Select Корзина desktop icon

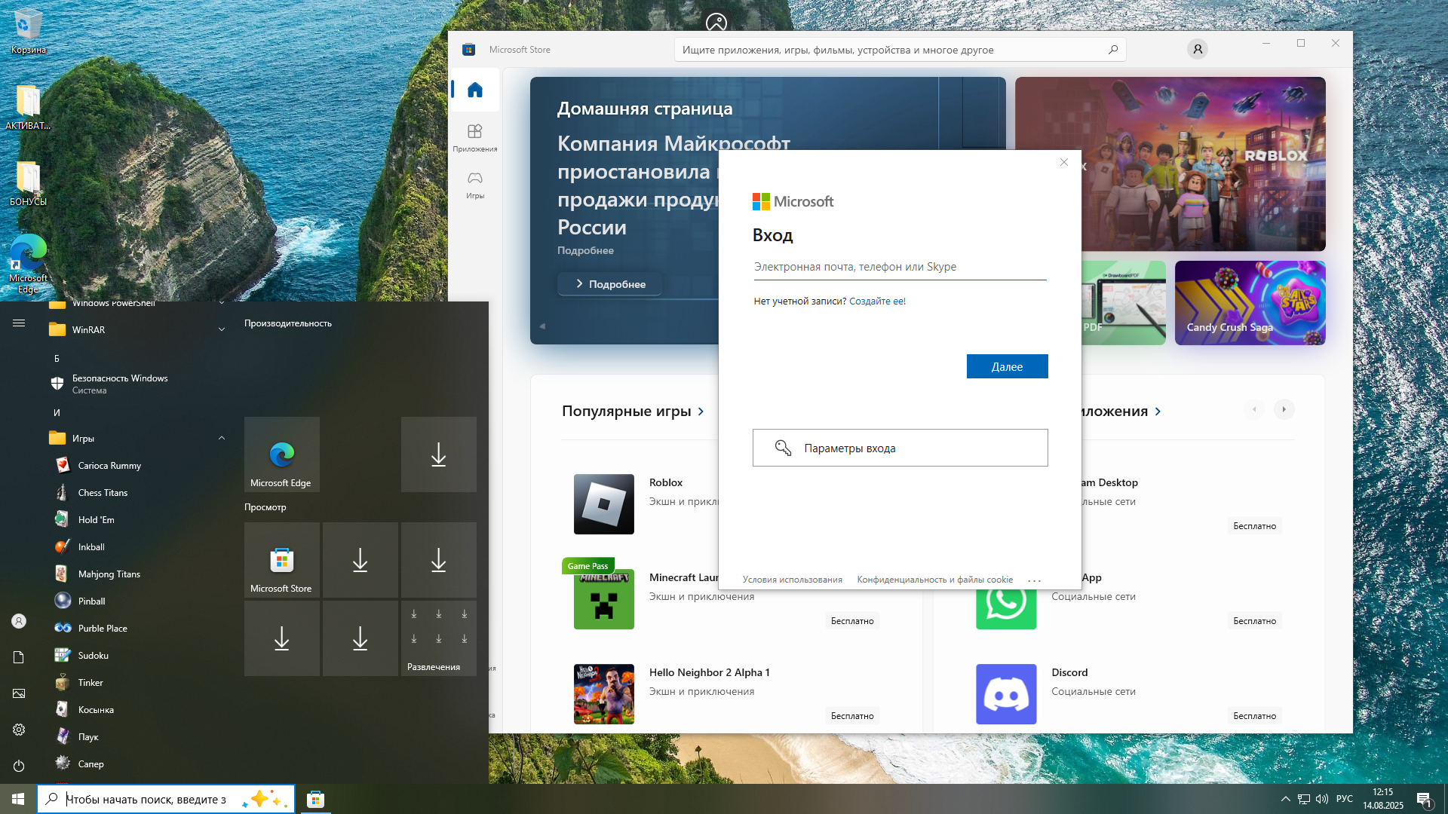pos(28,31)
